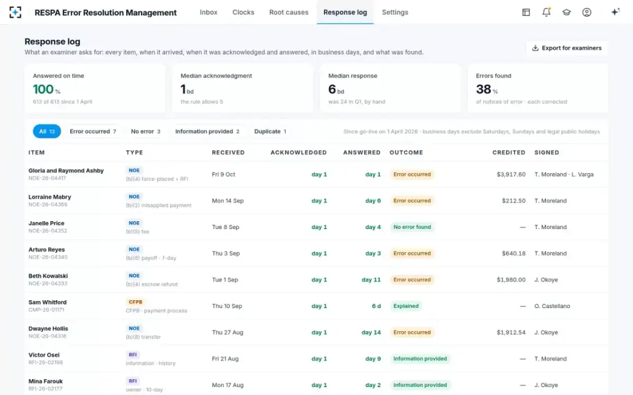Open the notifications bell
Image resolution: width=633 pixels, height=395 pixels.
click(546, 12)
